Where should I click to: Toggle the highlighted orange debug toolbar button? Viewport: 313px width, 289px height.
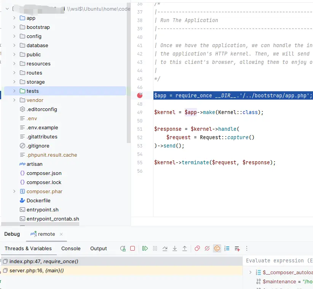pyautogui.click(x=217, y=249)
